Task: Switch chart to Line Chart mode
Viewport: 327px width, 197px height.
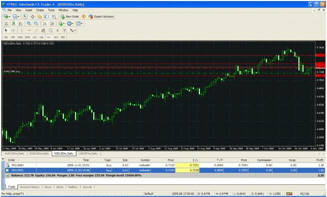Action: 20,24
